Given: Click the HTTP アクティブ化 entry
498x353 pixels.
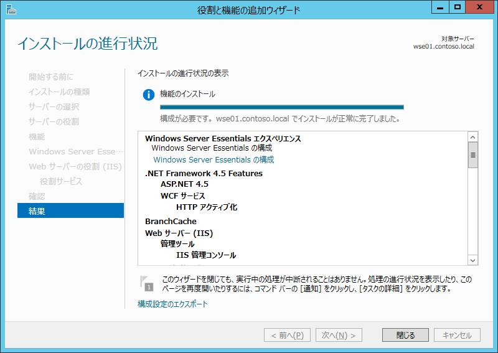Looking at the screenshot, I should tap(207, 207).
